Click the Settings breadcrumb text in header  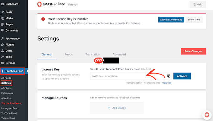[73, 4]
